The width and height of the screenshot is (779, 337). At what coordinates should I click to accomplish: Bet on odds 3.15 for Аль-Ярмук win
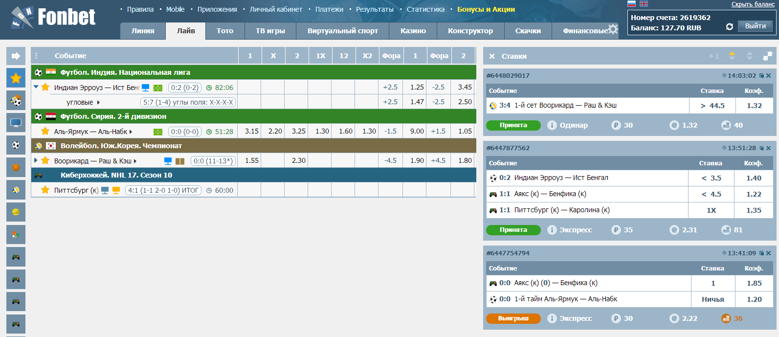251,131
